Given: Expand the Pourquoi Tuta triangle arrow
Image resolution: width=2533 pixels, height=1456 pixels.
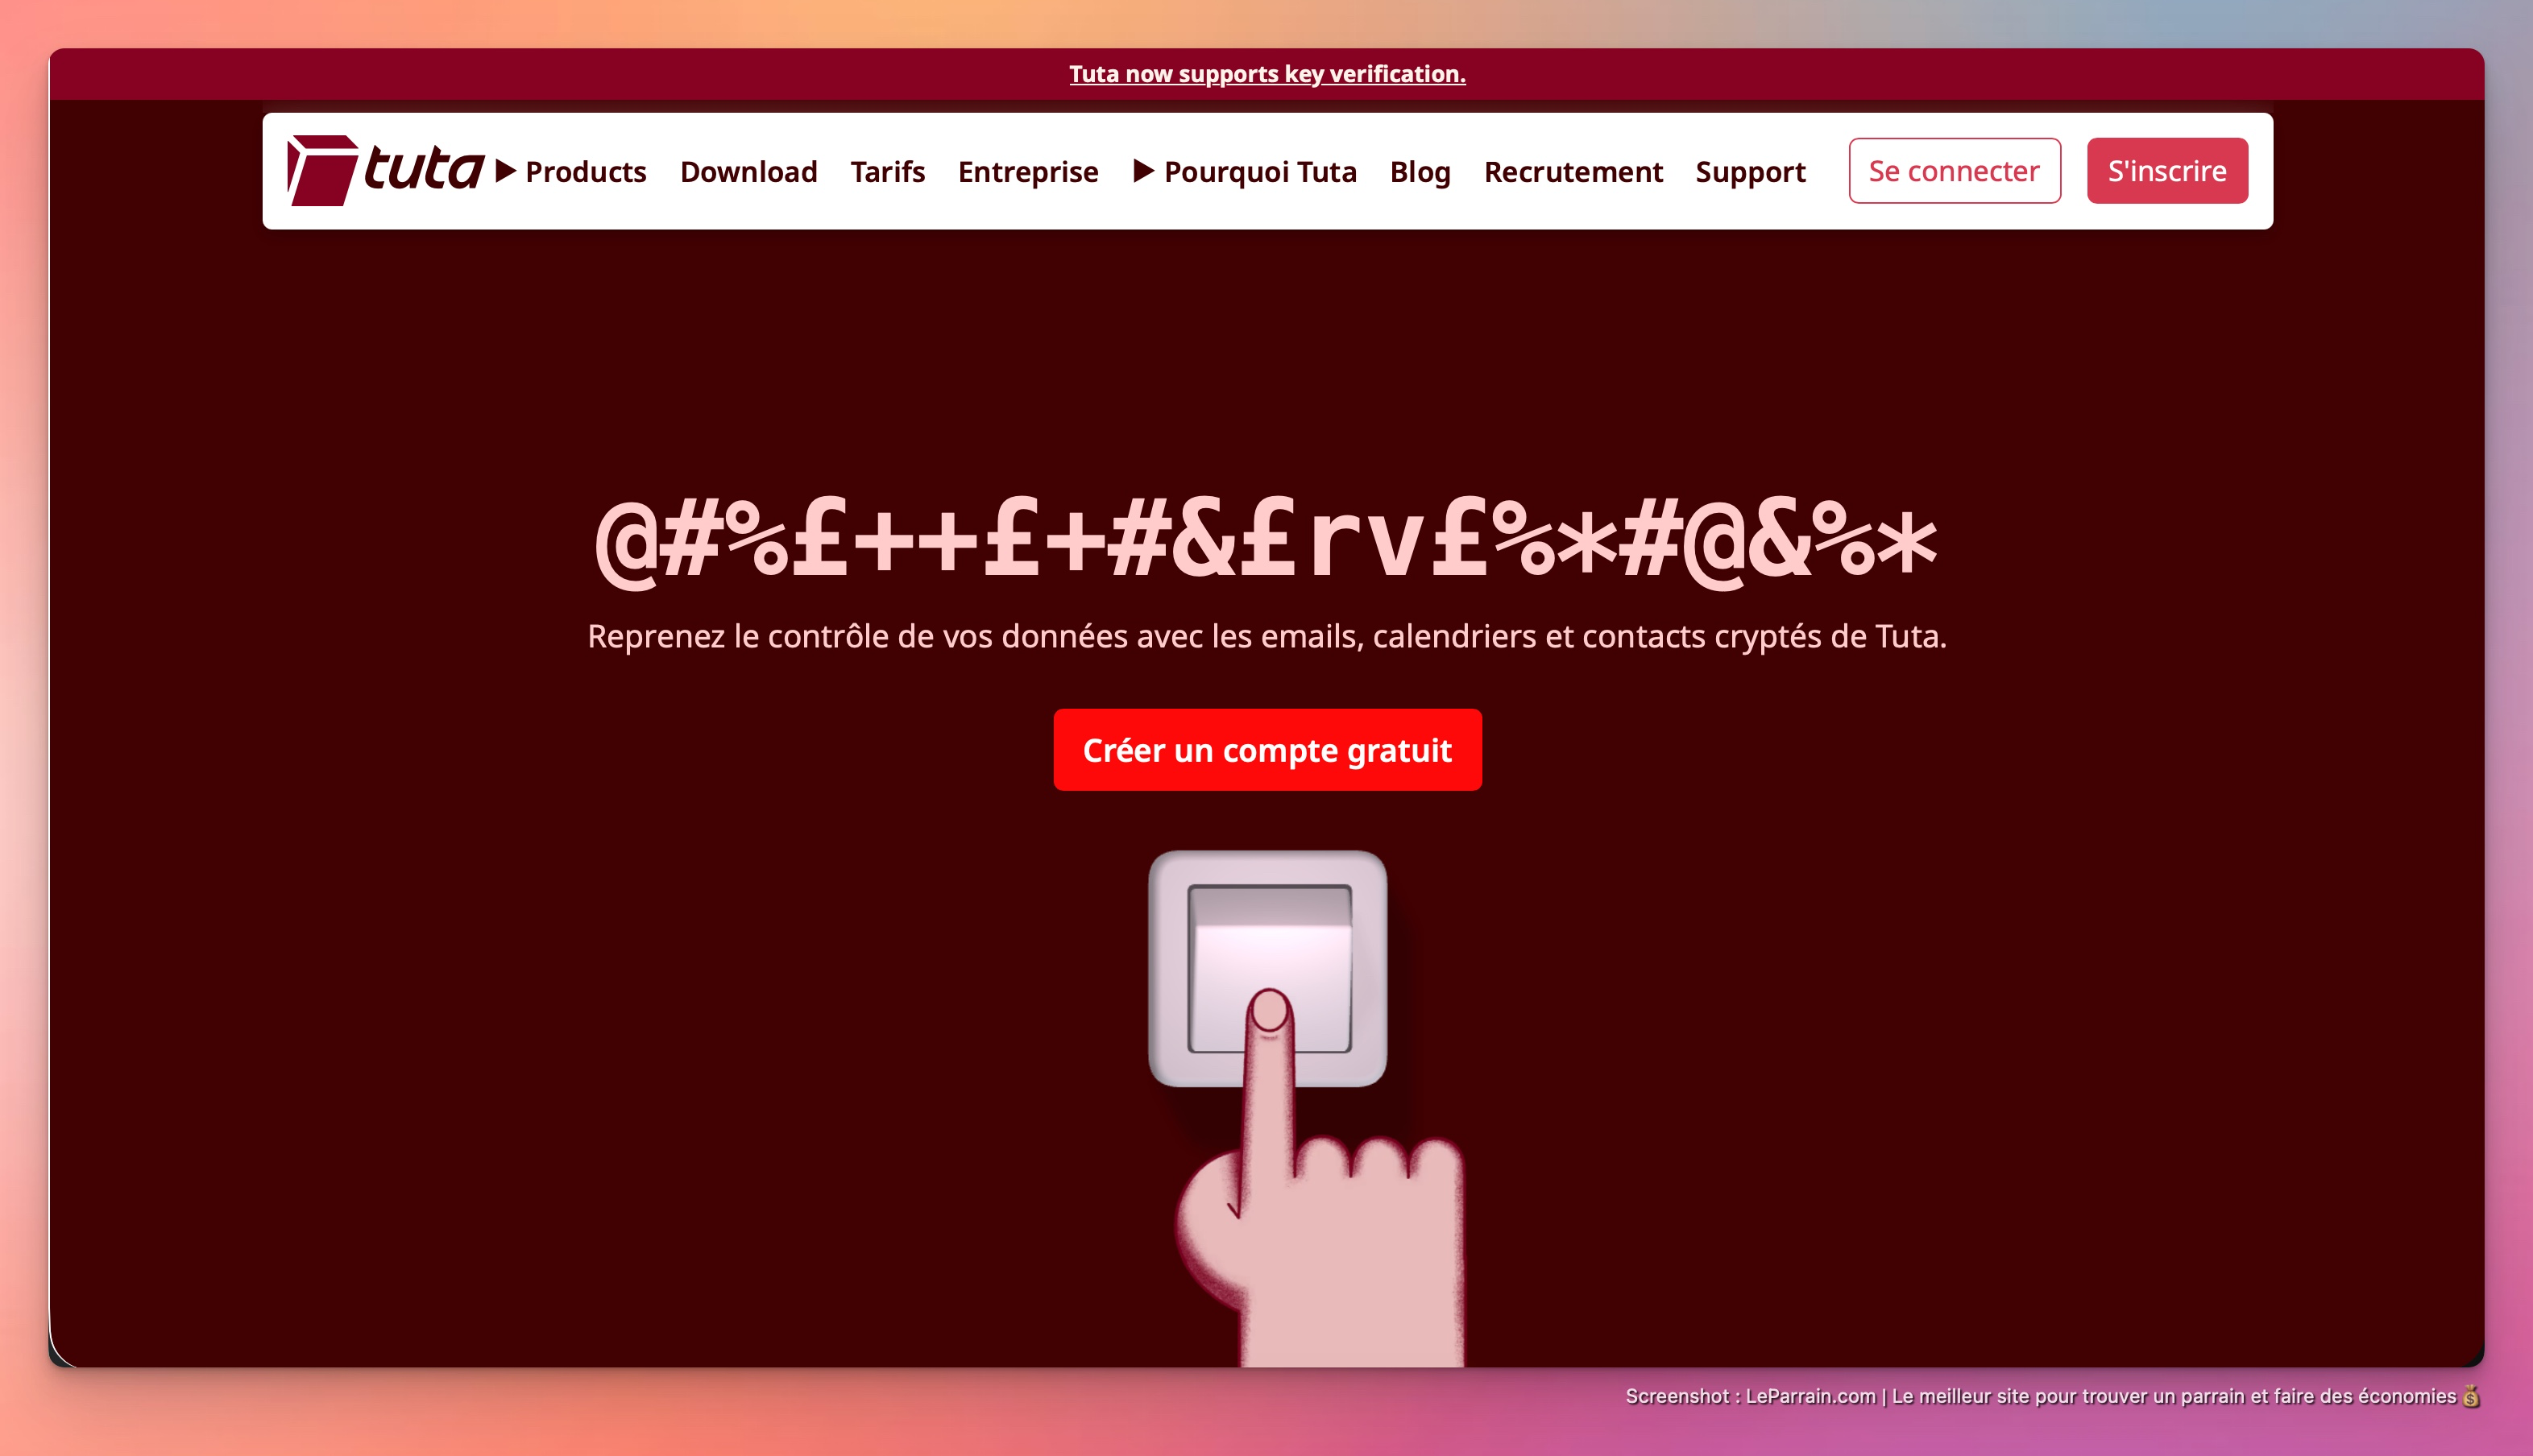Looking at the screenshot, I should 1143,171.
